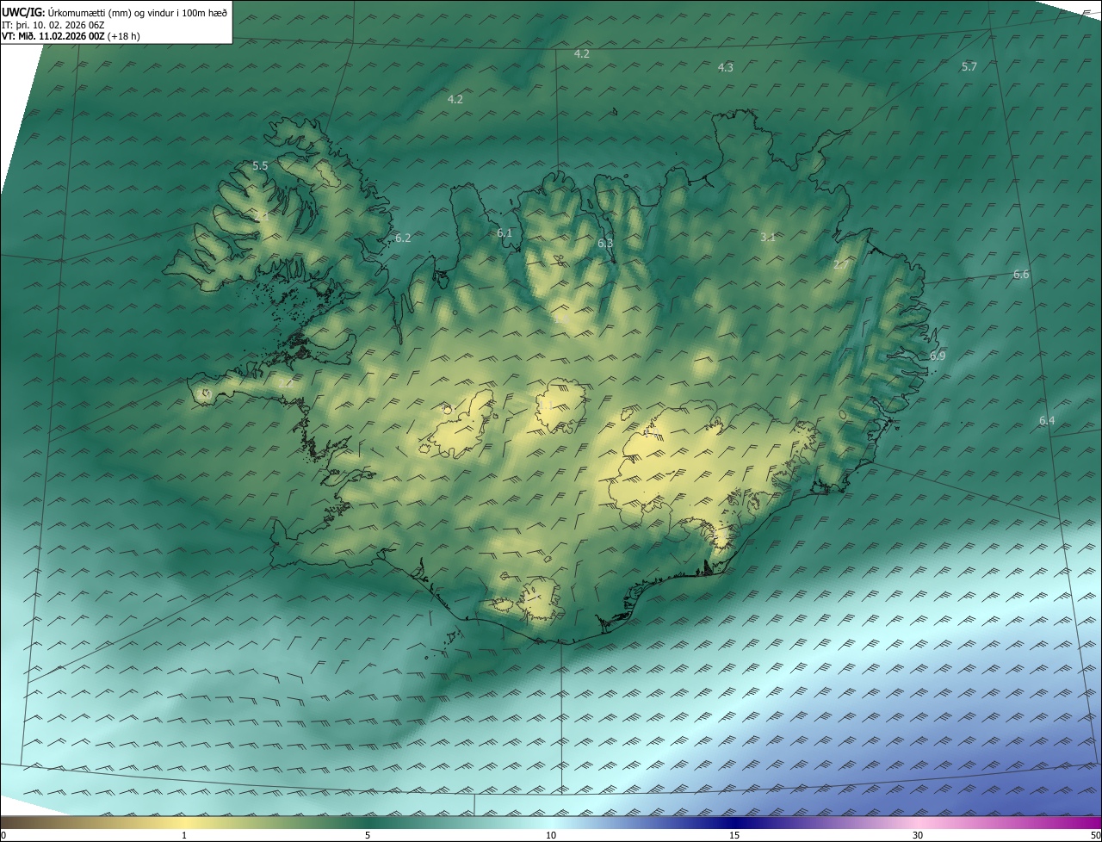The height and width of the screenshot is (842, 1102).
Task: Click the 6.1 value on the map
Action: (x=505, y=233)
